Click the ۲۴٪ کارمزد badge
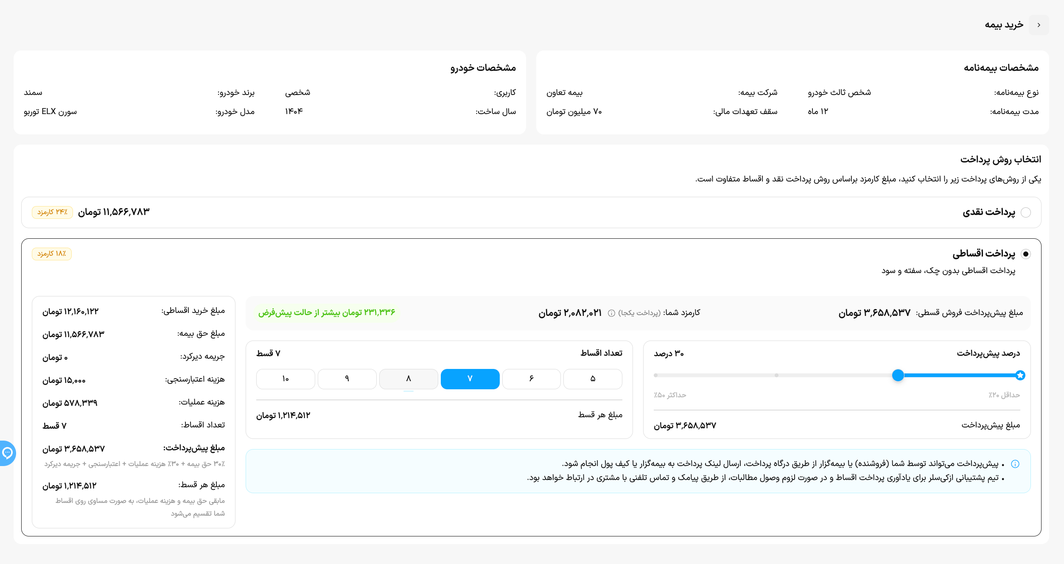The height and width of the screenshot is (564, 1064). [x=52, y=212]
